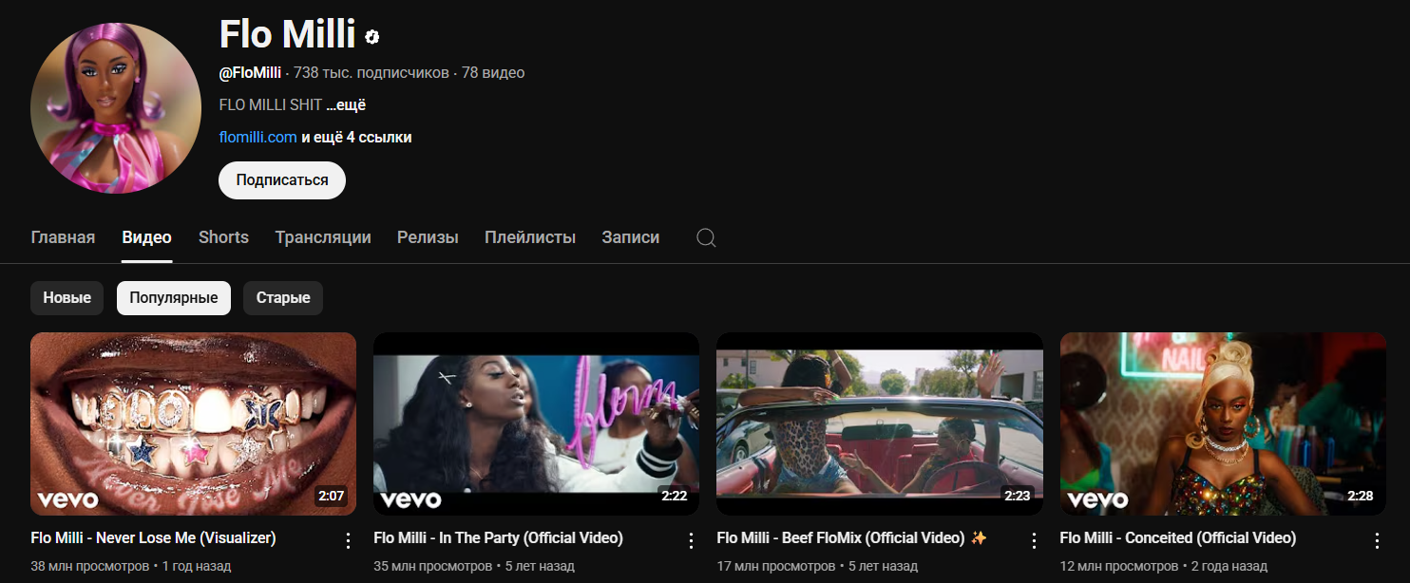Viewport: 1410px width, 583px height.
Task: Select the Старые sort chip
Action: [x=283, y=297]
